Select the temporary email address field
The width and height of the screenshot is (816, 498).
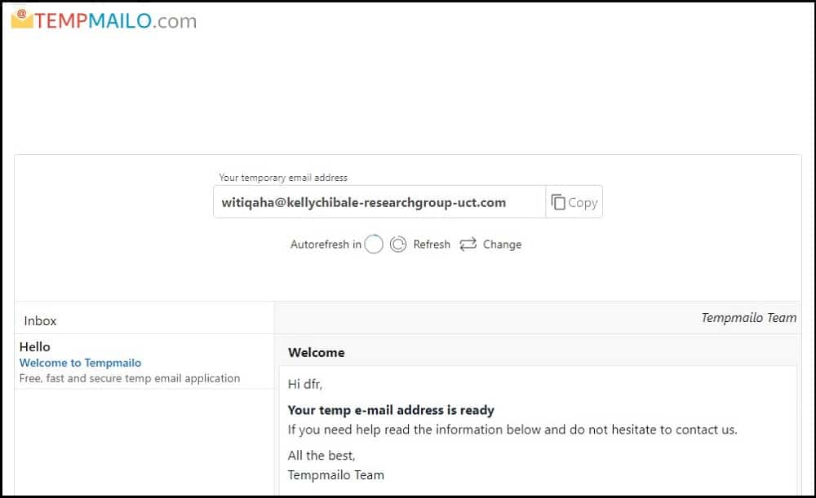coord(379,201)
